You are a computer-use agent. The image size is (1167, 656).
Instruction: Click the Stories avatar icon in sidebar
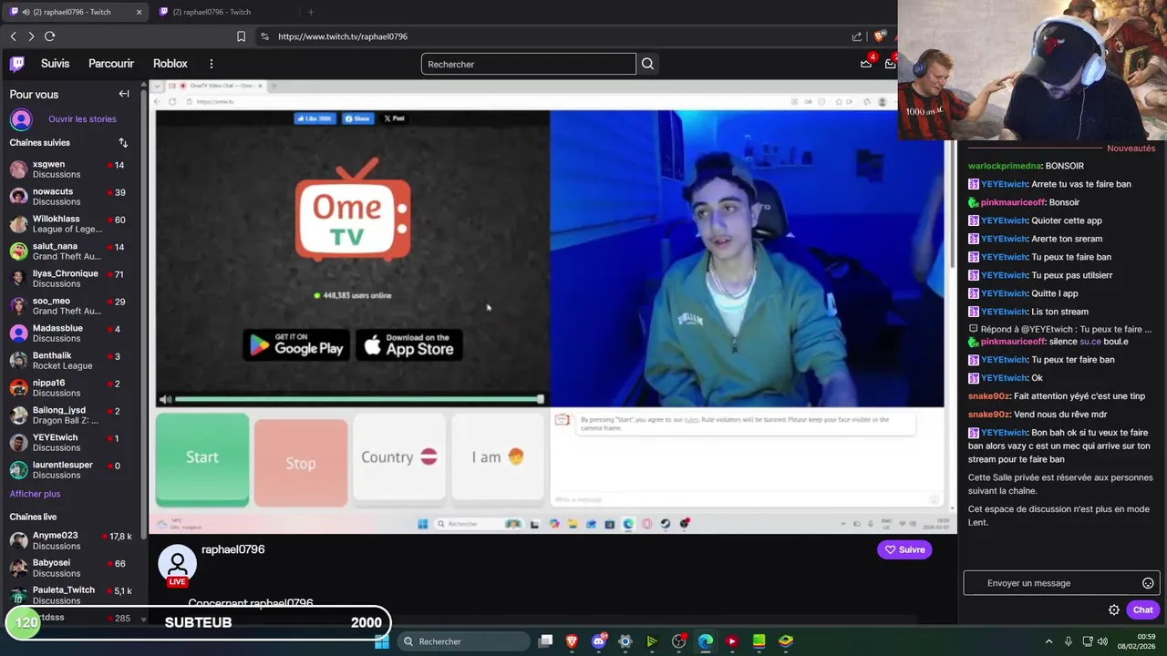pos(21,119)
